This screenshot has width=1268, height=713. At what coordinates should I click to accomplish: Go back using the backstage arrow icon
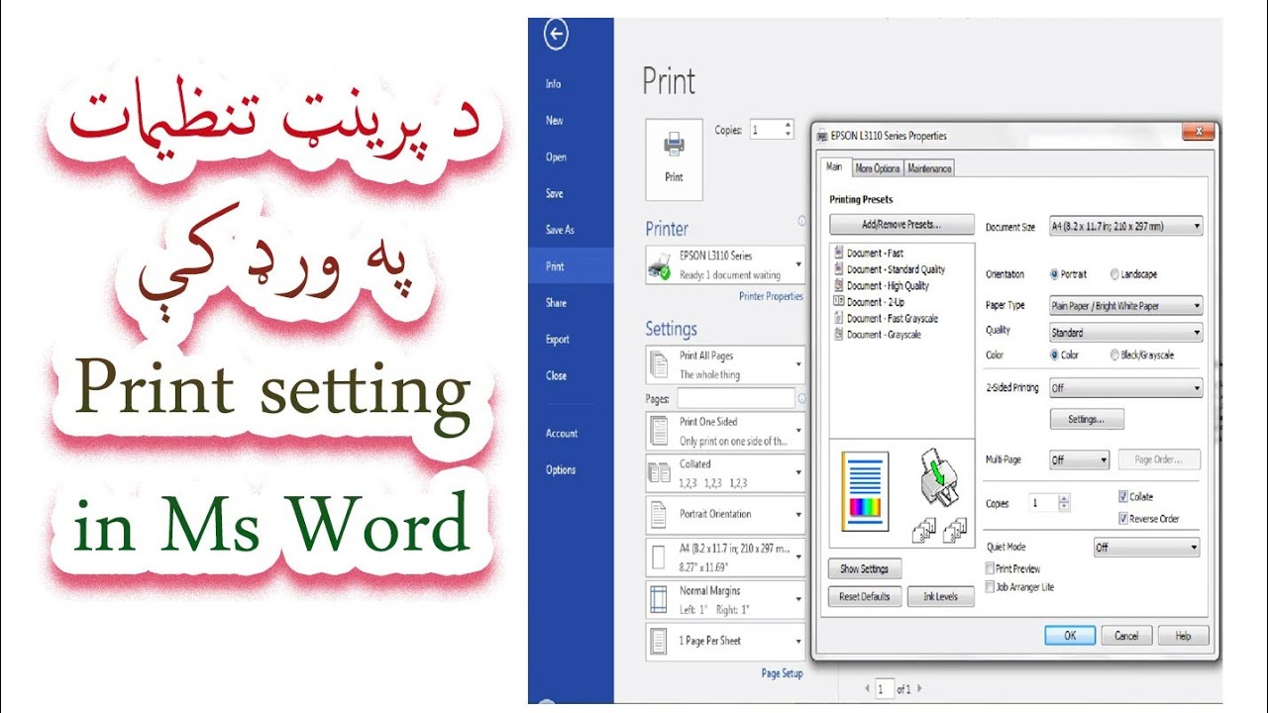(556, 35)
